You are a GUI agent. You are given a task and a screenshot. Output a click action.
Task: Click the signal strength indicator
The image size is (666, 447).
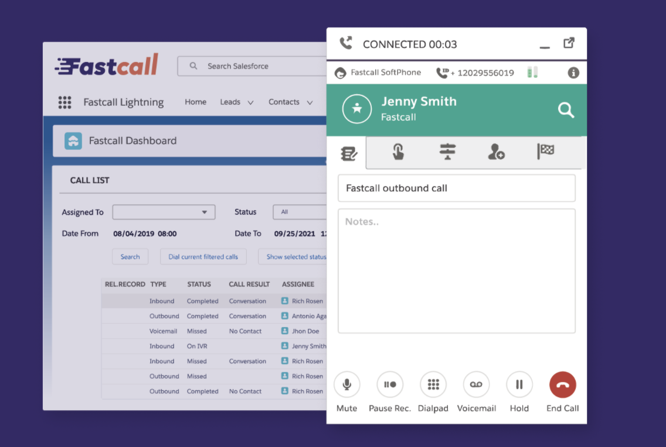pyautogui.click(x=532, y=72)
